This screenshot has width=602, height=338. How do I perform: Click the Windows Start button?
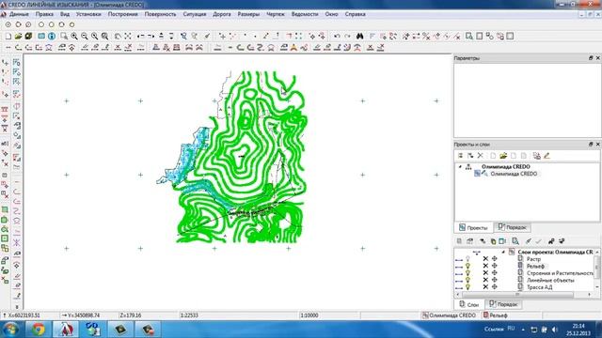pyautogui.click(x=10, y=330)
